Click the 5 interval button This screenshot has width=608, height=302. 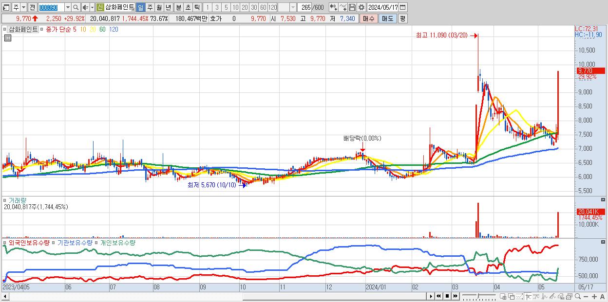(226, 7)
